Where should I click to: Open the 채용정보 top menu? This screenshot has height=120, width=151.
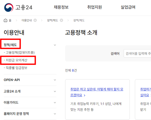click(61, 7)
